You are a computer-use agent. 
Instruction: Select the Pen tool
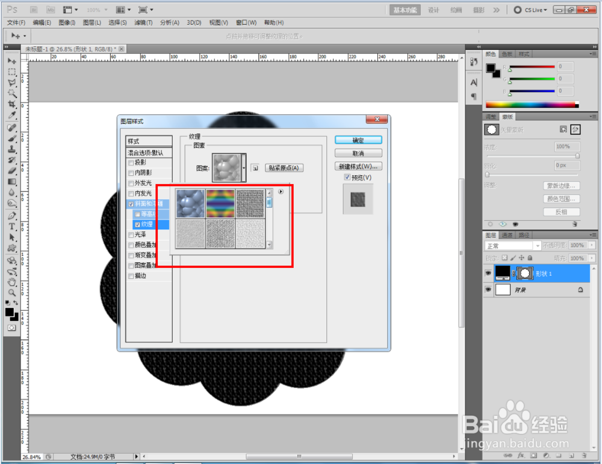point(12,215)
